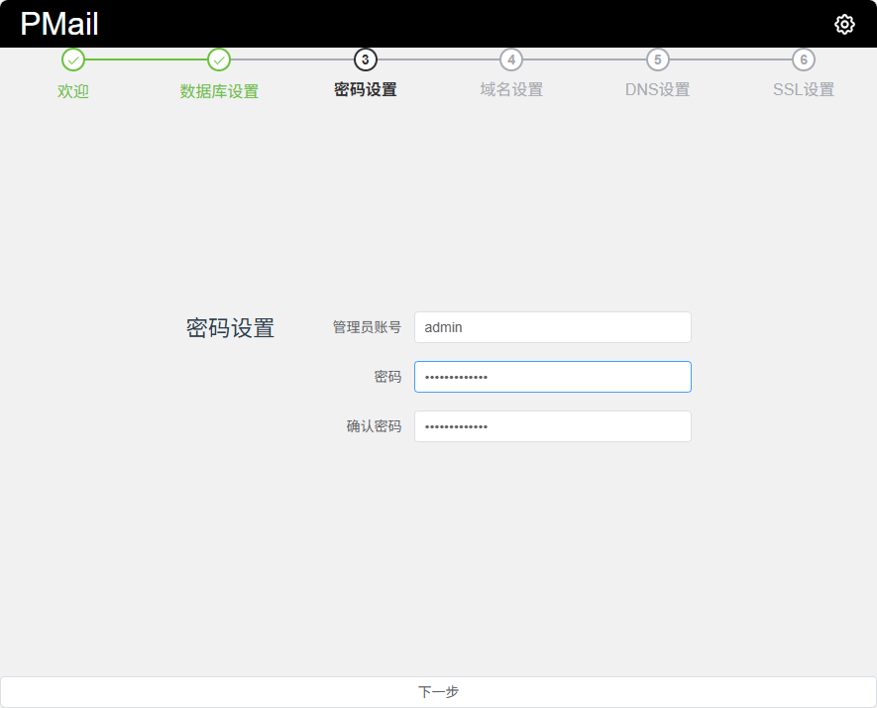
Task: Click the green checkmark above 数据库设置
Action: tap(219, 59)
